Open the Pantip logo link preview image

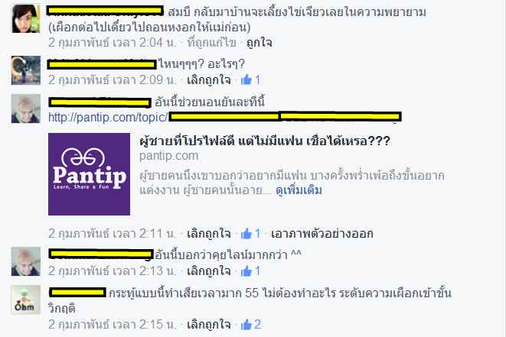(x=89, y=174)
